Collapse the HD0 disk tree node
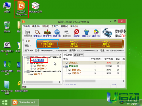Viewport: 142px width, 106px height. click(x=25, y=57)
